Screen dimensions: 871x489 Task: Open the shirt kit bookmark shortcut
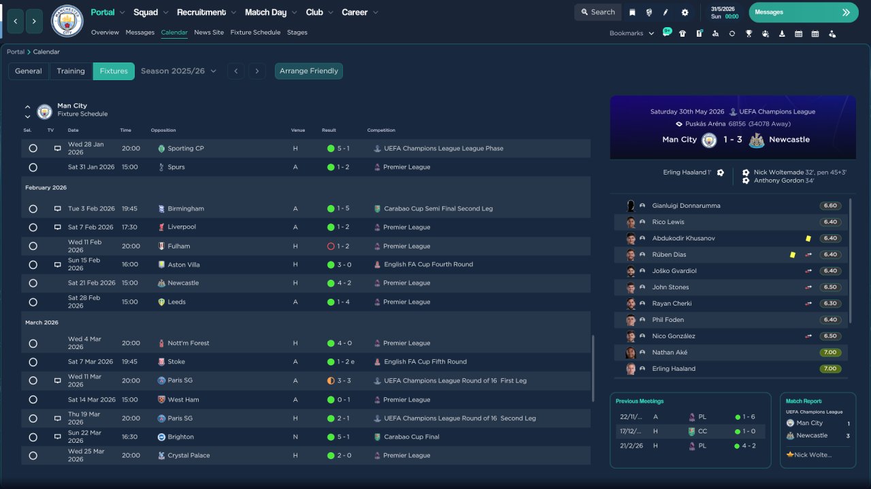pyautogui.click(x=683, y=33)
